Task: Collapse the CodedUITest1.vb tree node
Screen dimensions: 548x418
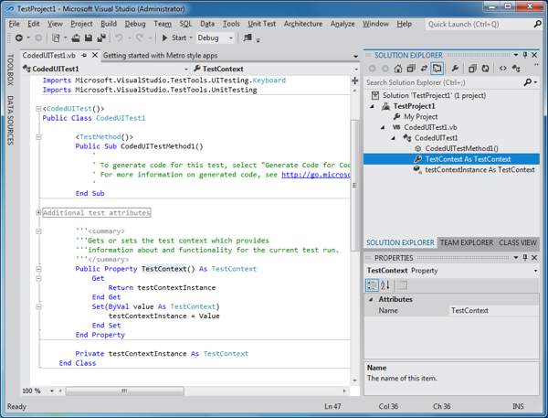Action: click(x=383, y=127)
